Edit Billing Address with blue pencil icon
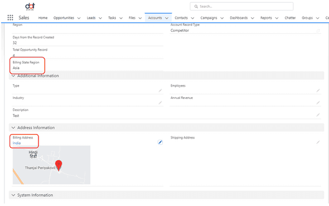Screen dimensions: 329x206 (x=160, y=142)
